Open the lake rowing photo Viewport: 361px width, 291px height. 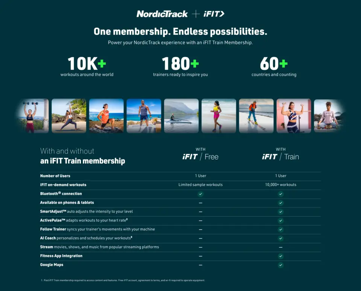click(181, 116)
